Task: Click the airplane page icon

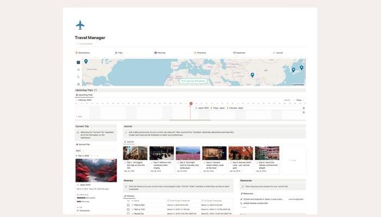Action: [x=80, y=25]
